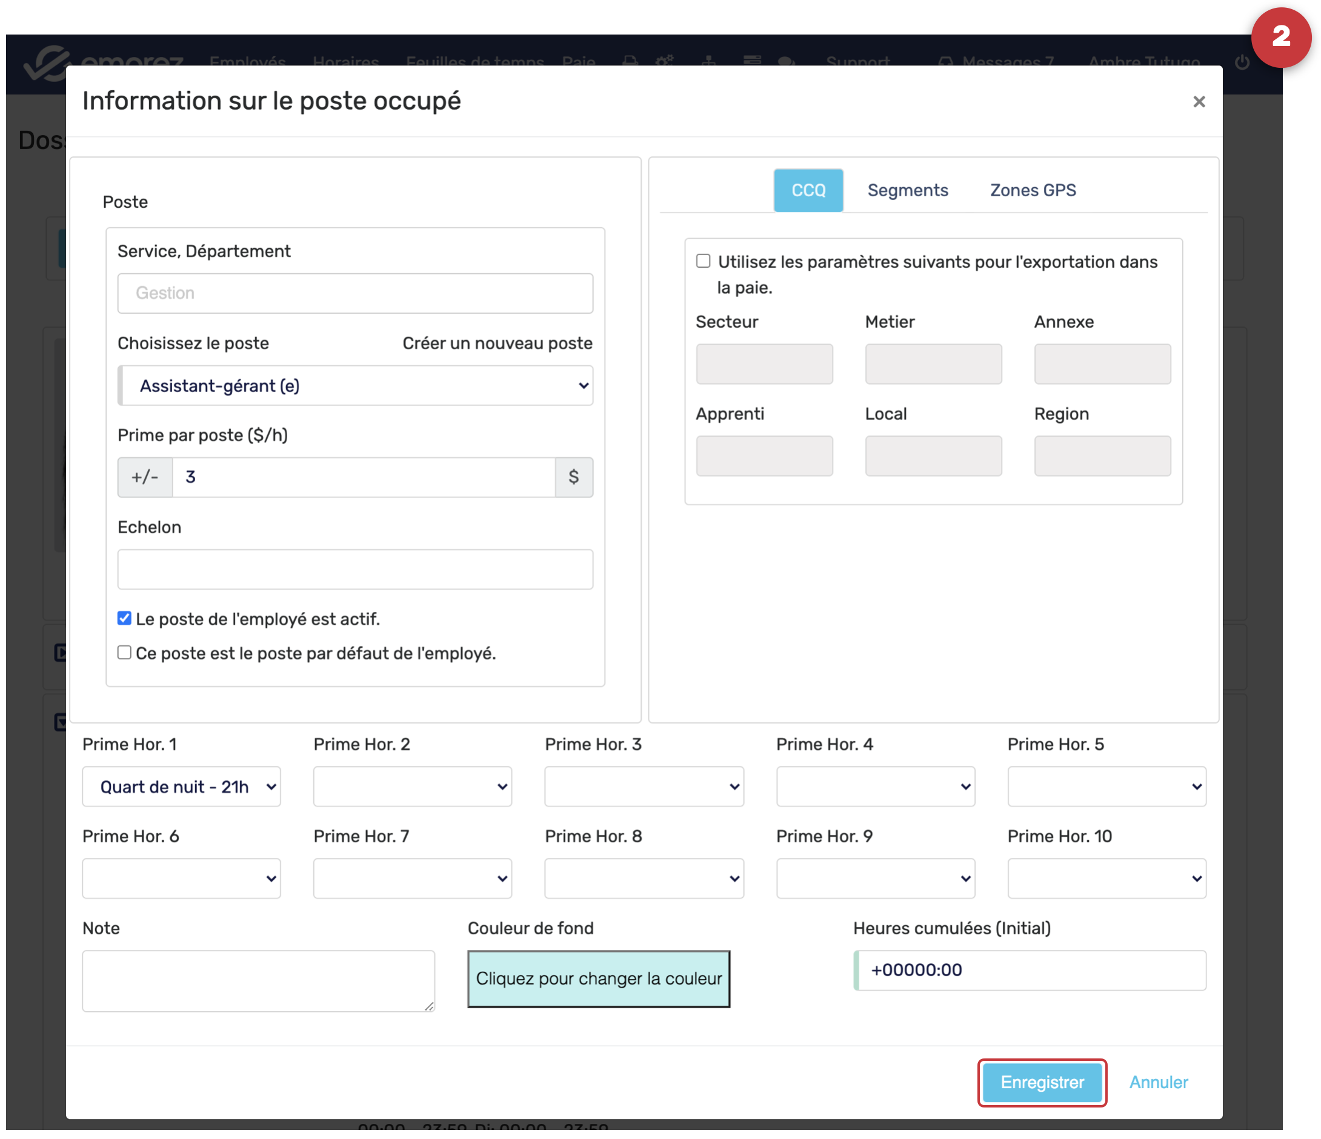Expand the Prime Hor. 8 dropdown

[x=644, y=878]
